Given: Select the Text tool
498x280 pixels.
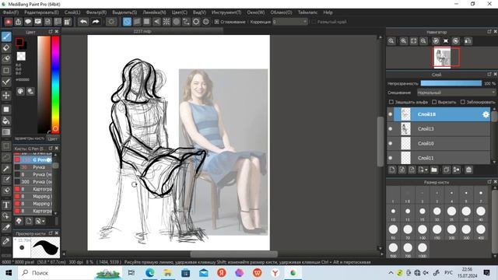Looking at the screenshot, I should (6, 205).
